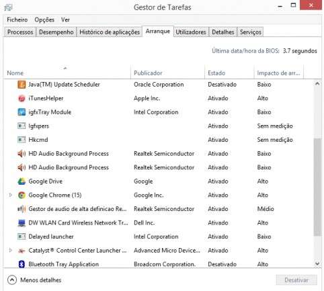Screen dimensions: 324x291
Task: Select the Hkcmd name text
Action: pos(38,140)
